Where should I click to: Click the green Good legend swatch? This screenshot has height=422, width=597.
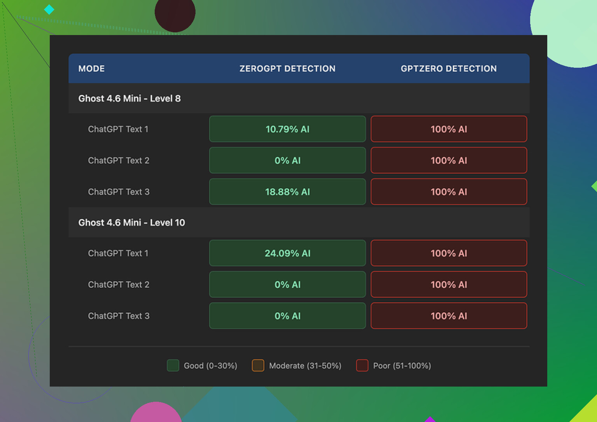point(173,366)
